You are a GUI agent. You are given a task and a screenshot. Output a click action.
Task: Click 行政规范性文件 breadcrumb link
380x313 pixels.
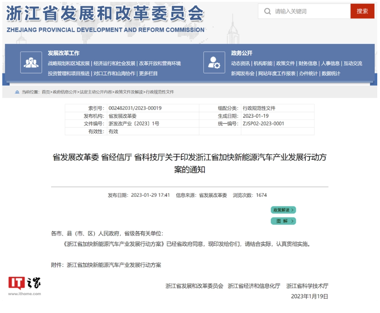tap(160, 92)
